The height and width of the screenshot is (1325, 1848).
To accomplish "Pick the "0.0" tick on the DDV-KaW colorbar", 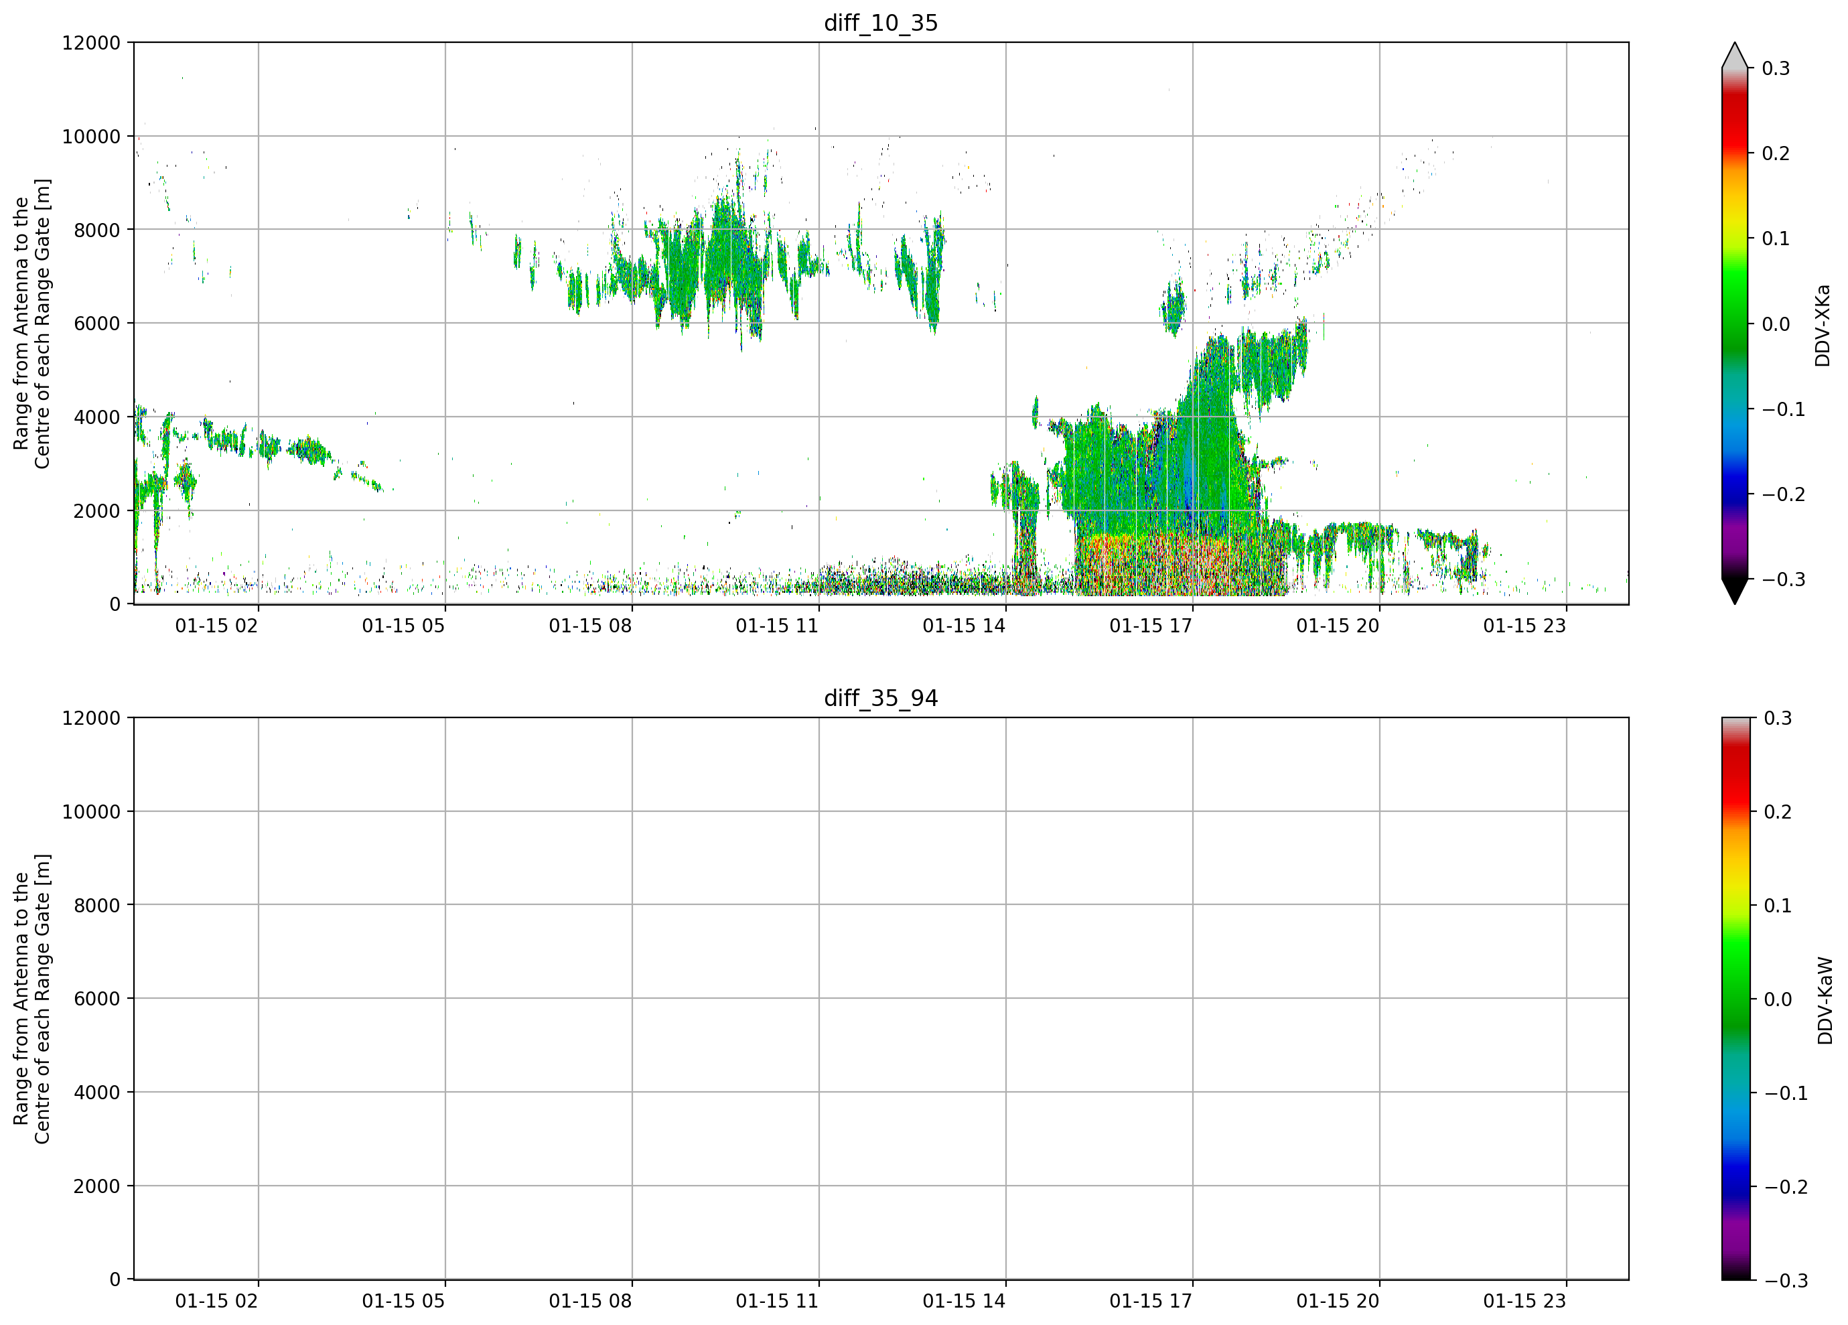I will pyautogui.click(x=1778, y=1000).
